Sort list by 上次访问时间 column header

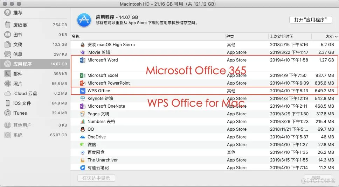coord(282,36)
